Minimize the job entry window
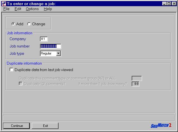The width and height of the screenshot is (178, 132). [x=164, y=4]
